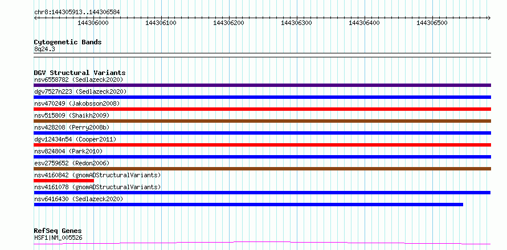Click the Cytogenetic Bands track title
Screen dimensions: 507x250
pos(68,42)
